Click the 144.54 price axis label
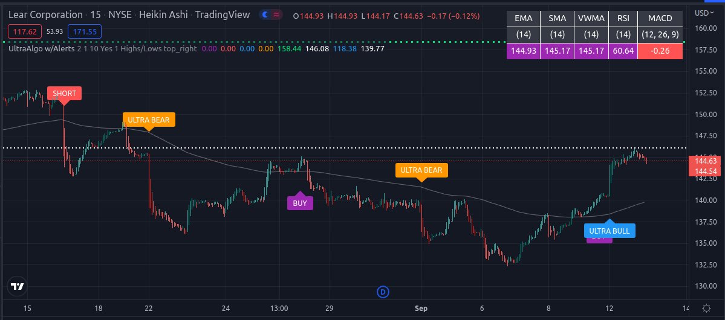The height and width of the screenshot is (320, 725). [705, 171]
